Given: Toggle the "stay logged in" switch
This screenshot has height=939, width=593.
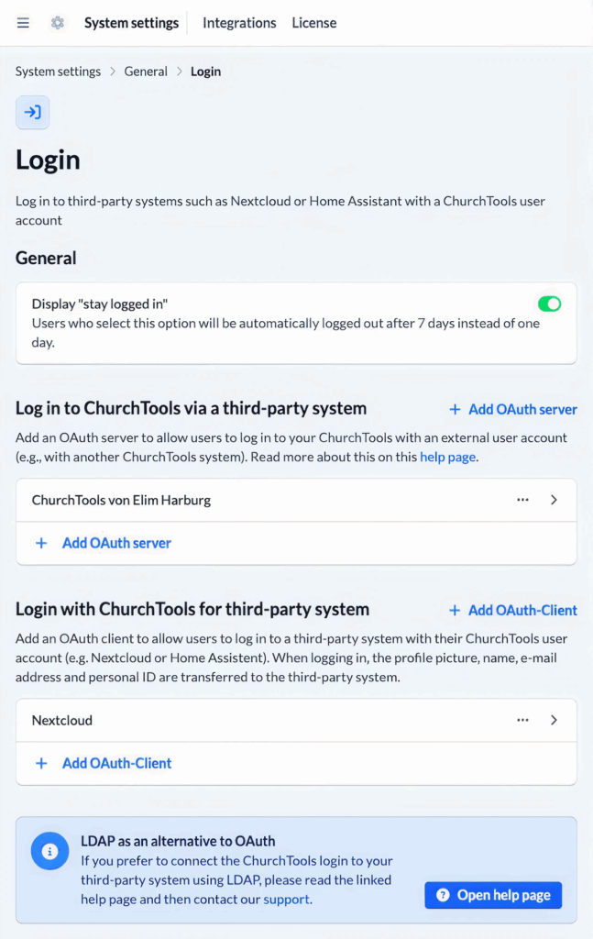Looking at the screenshot, I should point(549,304).
